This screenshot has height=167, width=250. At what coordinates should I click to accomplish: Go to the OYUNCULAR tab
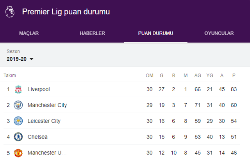tap(219, 33)
